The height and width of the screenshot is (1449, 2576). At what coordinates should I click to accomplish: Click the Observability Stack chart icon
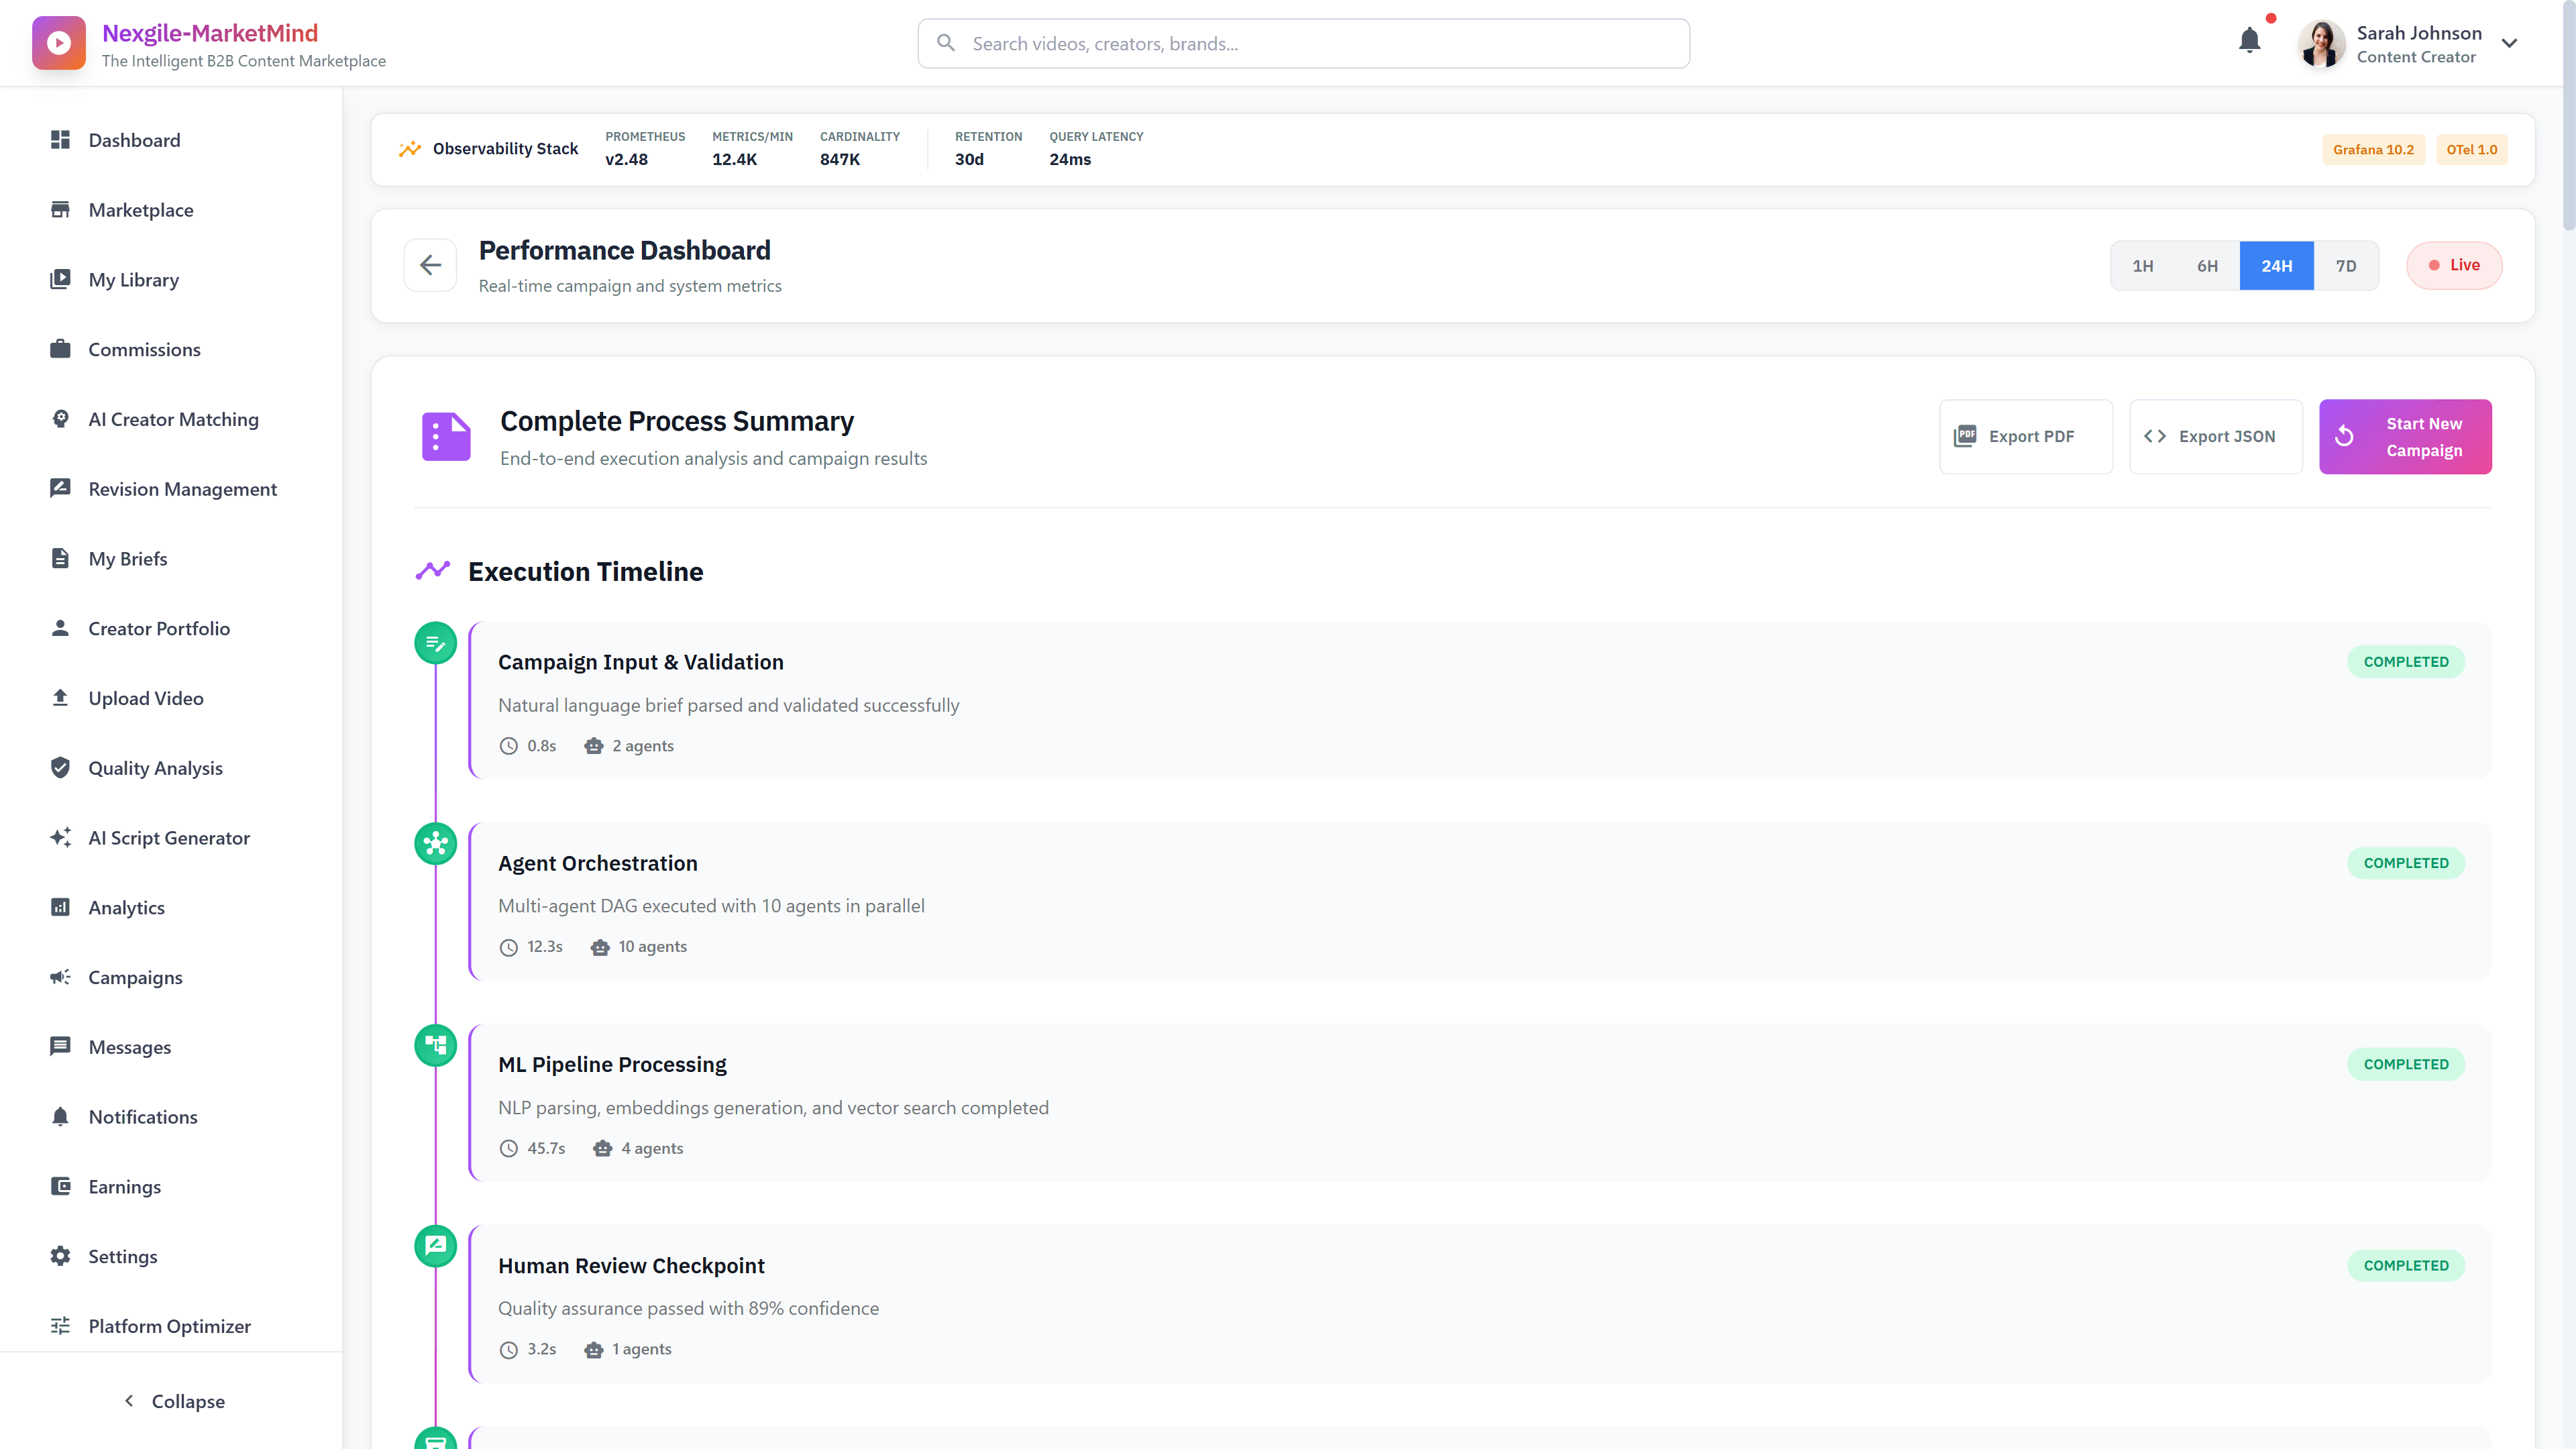pyautogui.click(x=409, y=148)
